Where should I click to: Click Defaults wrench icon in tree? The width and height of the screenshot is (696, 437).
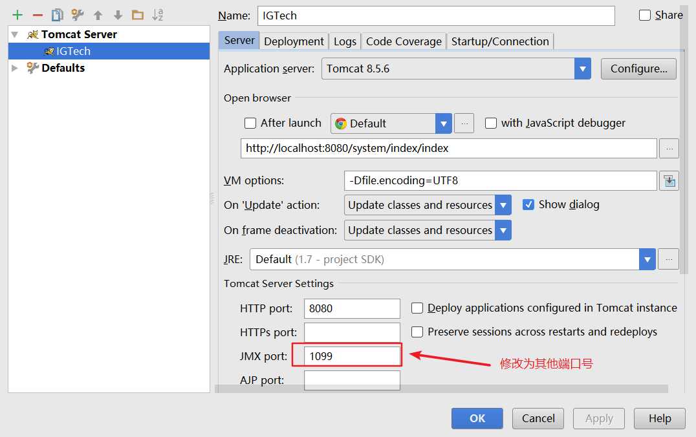point(32,68)
